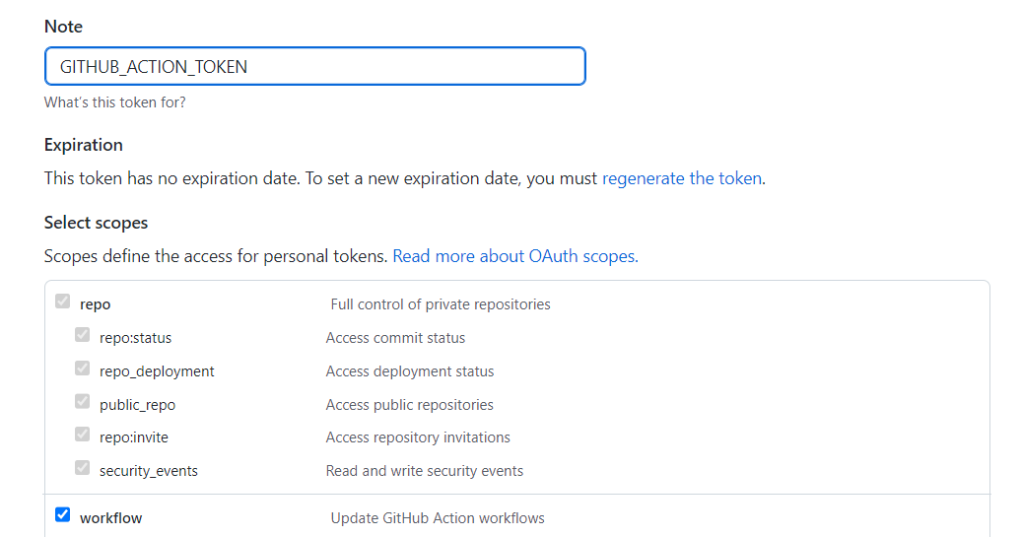The image size is (1021, 537).
Task: Click the Note text input field
Action: coord(315,67)
